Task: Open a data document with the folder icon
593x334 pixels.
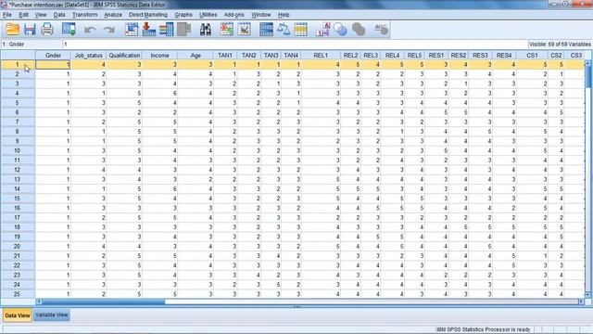Action: (12, 30)
